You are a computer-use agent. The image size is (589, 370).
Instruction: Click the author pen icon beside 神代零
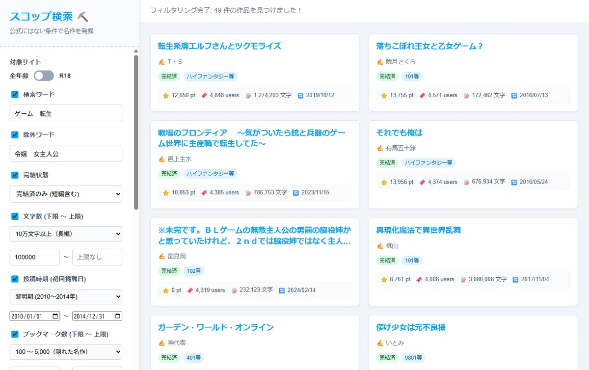[161, 343]
